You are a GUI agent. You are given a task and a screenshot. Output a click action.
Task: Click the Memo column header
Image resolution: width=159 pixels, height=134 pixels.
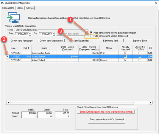[x=109, y=48]
